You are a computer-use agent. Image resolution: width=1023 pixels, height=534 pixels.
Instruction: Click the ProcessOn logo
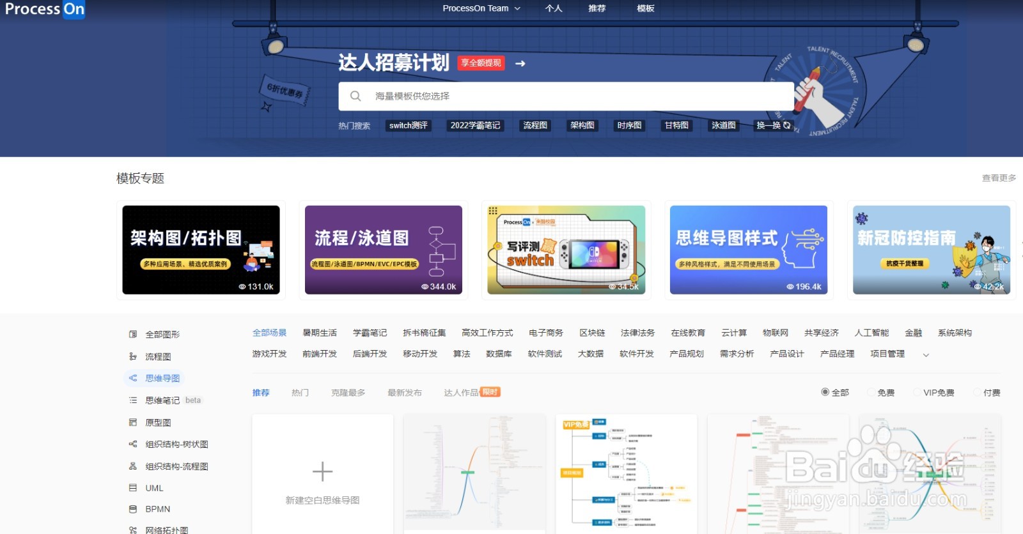point(45,9)
